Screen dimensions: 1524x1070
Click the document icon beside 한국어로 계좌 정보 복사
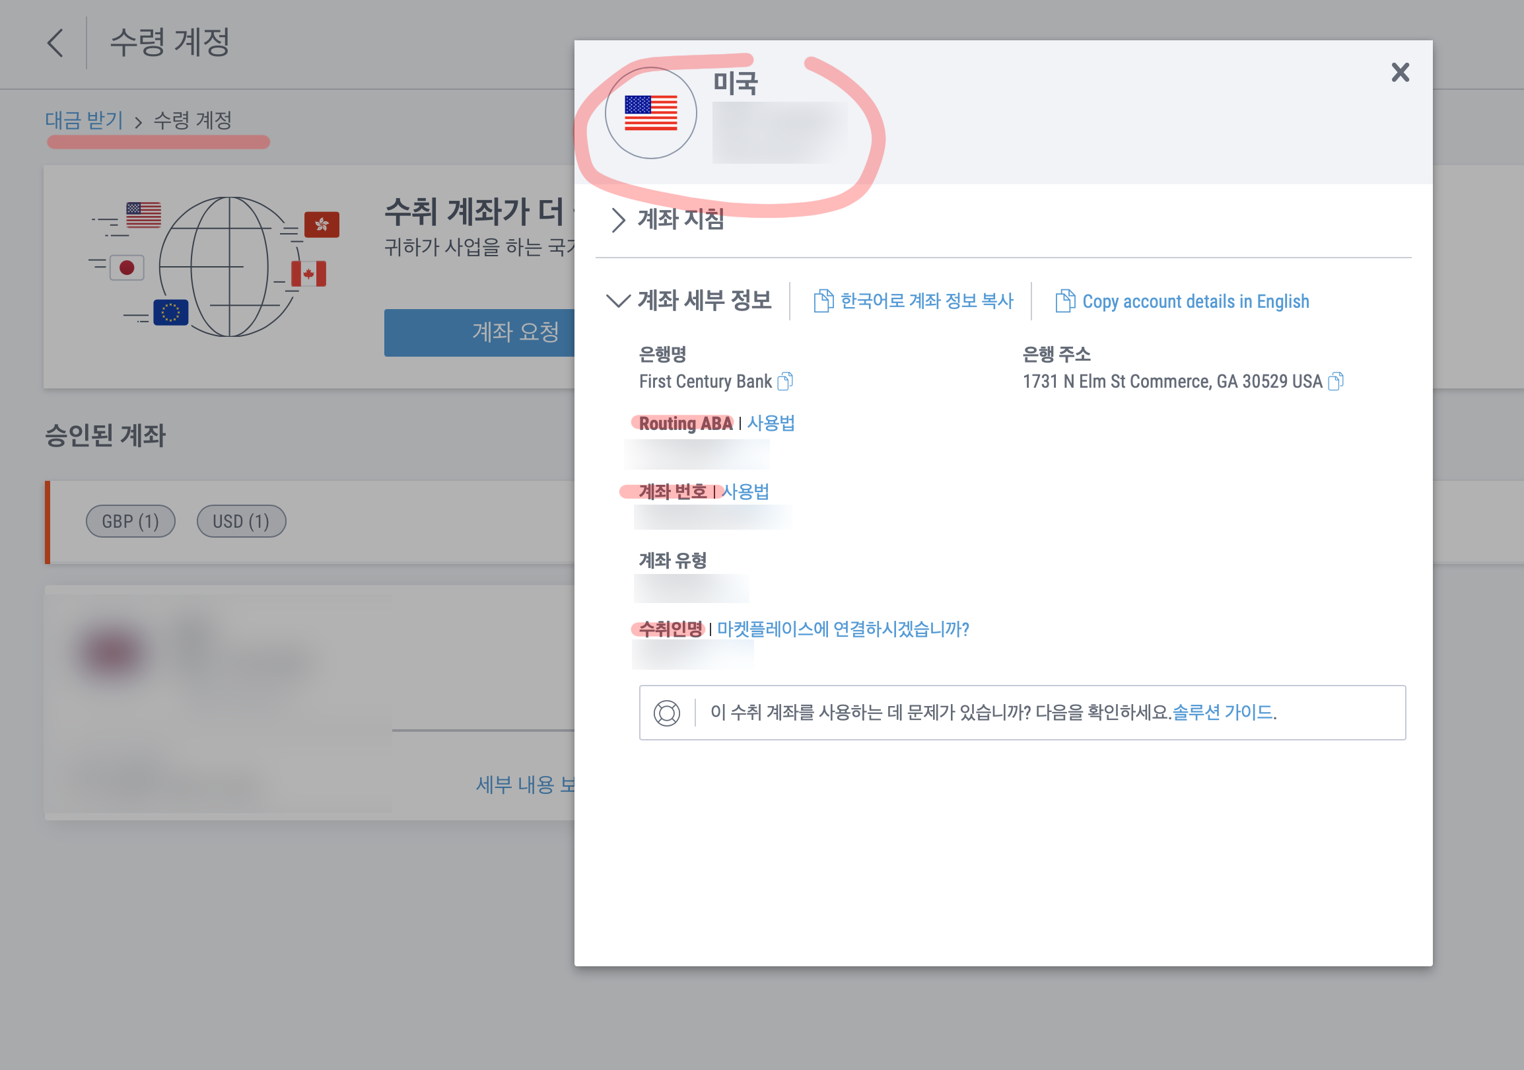[823, 301]
